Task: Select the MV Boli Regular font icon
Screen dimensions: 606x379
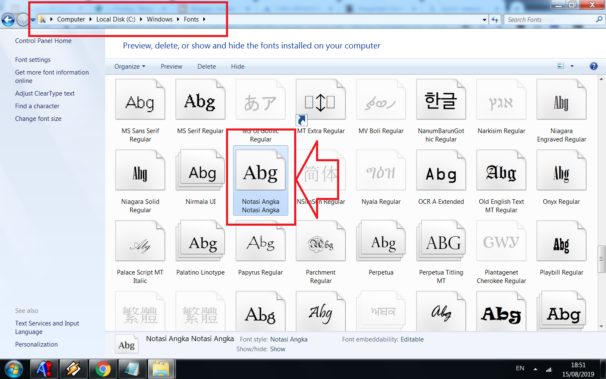Action: tap(381, 100)
